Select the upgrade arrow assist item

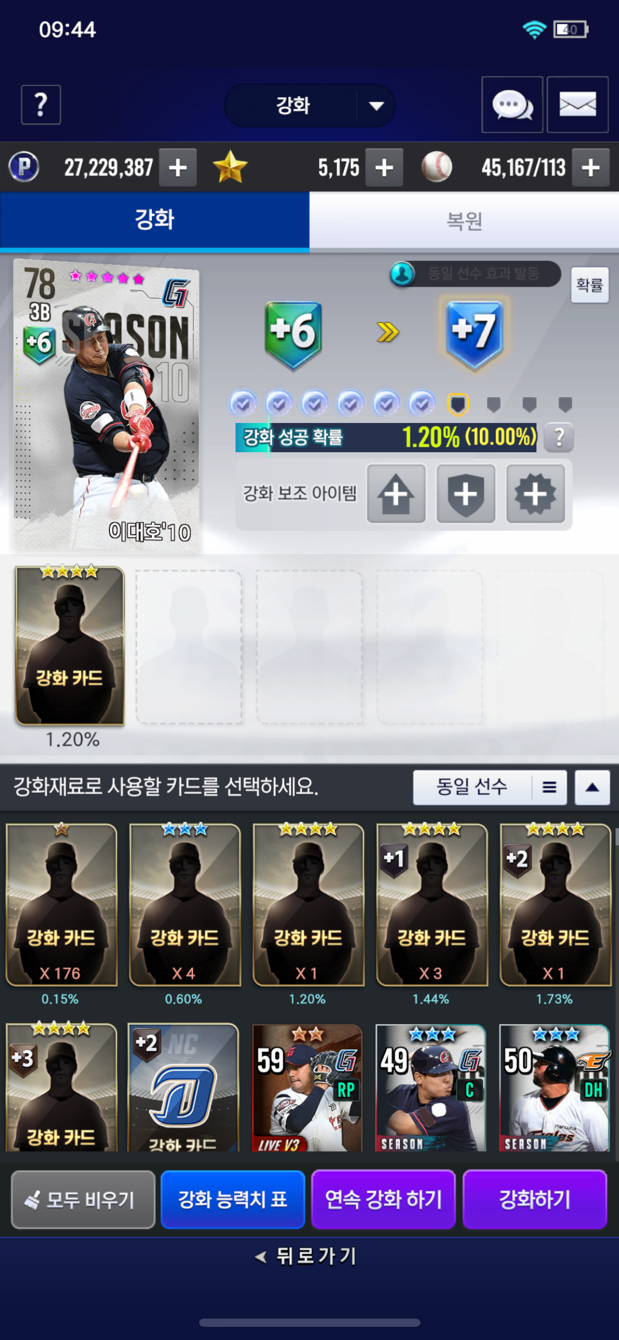396,493
